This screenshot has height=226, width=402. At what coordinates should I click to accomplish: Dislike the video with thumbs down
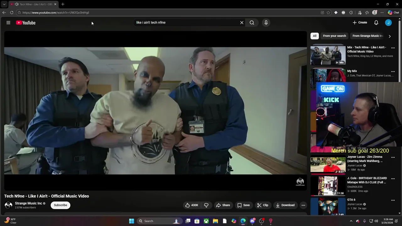(206, 205)
